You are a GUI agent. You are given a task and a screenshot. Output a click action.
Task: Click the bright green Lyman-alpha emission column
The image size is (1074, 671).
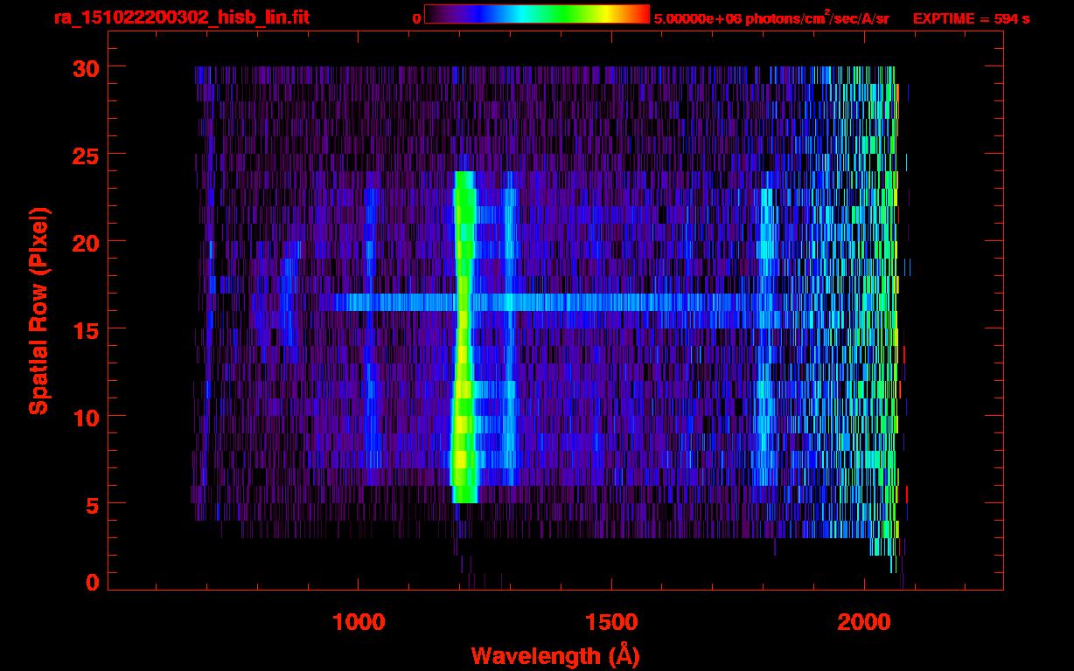[x=464, y=337]
